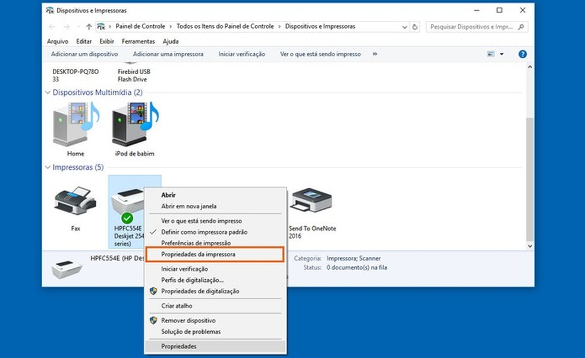Choose Propriedades at the menu bottom
Screen dimensions: 585x358
coord(215,347)
